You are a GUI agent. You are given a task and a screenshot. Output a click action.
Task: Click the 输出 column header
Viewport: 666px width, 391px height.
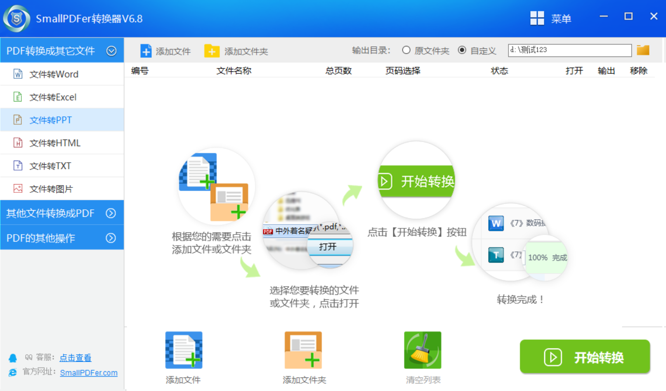(x=606, y=71)
